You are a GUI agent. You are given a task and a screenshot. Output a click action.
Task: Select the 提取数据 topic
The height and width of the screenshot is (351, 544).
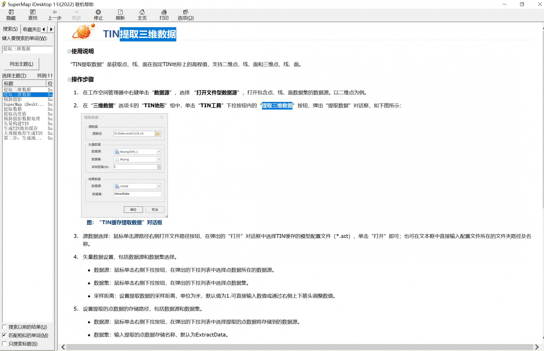pos(28,109)
